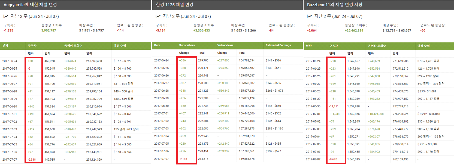
Task: Click the 구독자 header in the Angrysmile table
Action: (32, 46)
